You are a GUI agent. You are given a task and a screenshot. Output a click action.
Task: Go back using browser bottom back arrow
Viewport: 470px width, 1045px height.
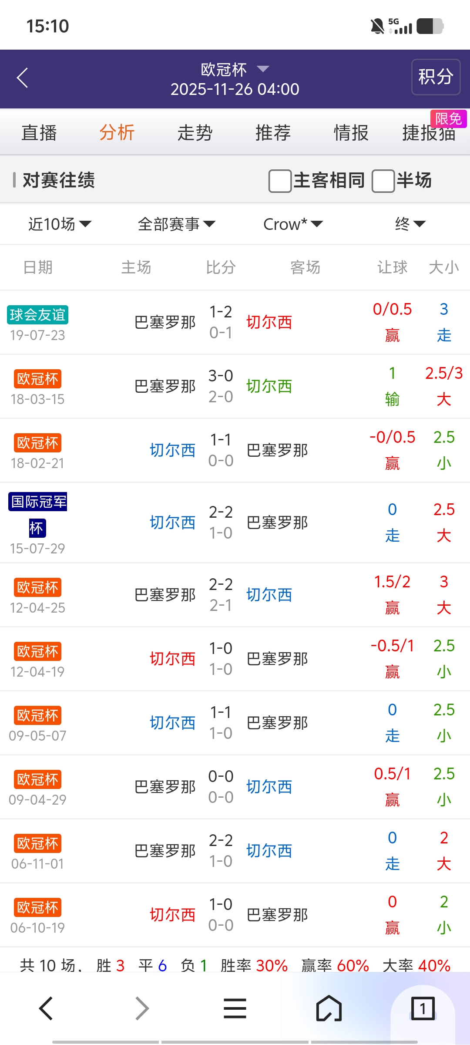[46, 1008]
